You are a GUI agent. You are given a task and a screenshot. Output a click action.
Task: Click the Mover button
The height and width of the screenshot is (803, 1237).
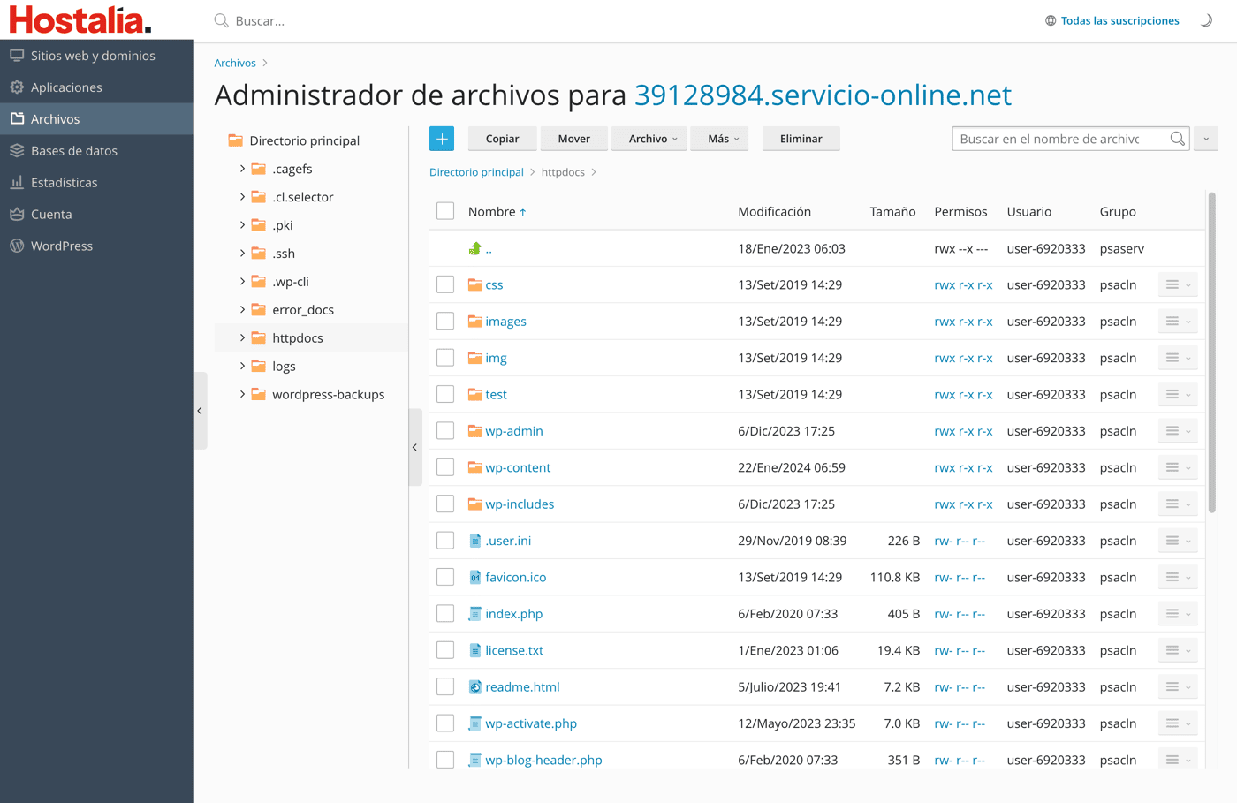click(x=573, y=139)
